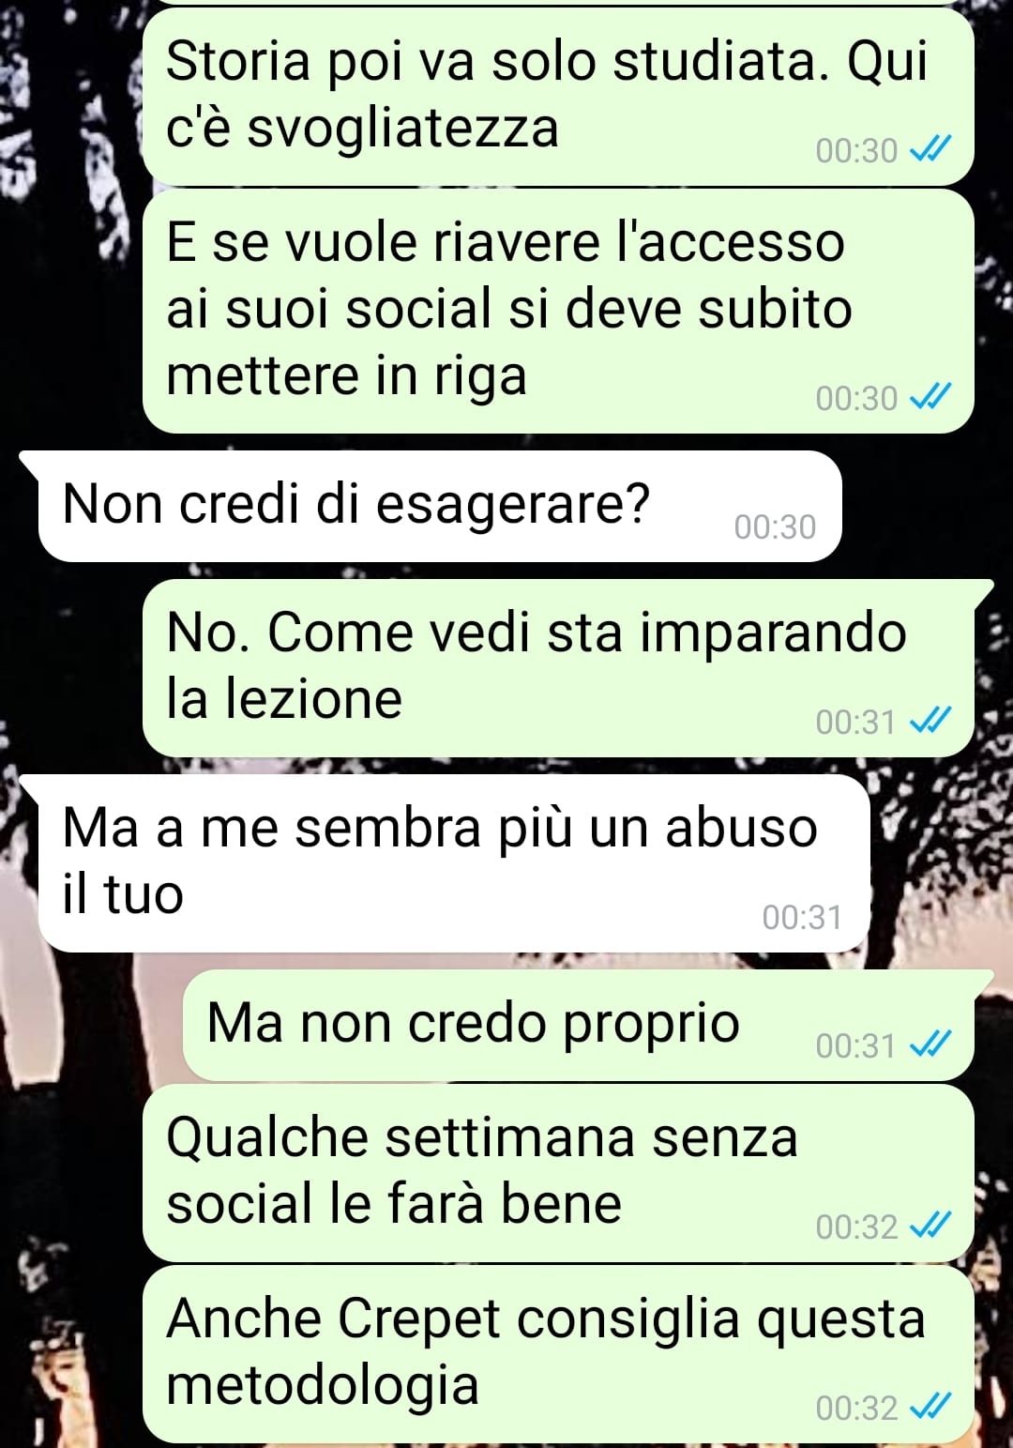Select the 'Qualche settimana senza social' message

558,1173
